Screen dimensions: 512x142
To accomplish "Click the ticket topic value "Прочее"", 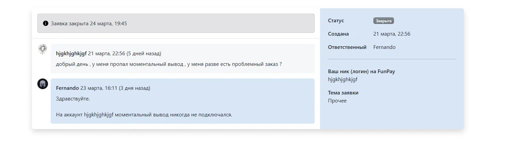I will click(x=337, y=101).
